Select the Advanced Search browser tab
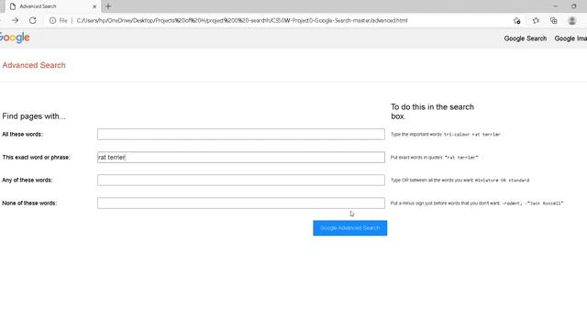The height and width of the screenshot is (330, 587). pos(52,6)
